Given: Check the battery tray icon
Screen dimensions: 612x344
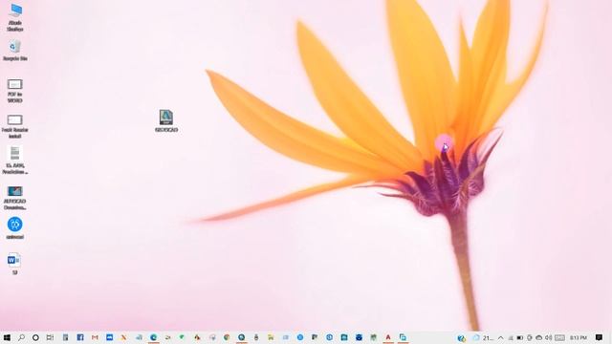Looking at the screenshot, I should pyautogui.click(x=520, y=337).
